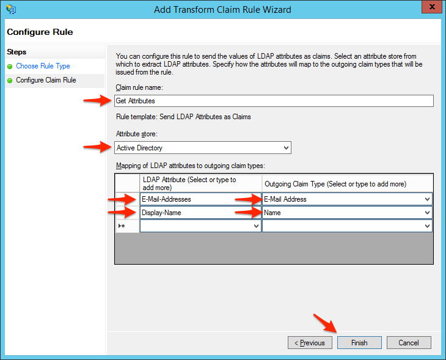Open the Attribute store dropdown
This screenshot has height=360, width=446.
click(286, 148)
